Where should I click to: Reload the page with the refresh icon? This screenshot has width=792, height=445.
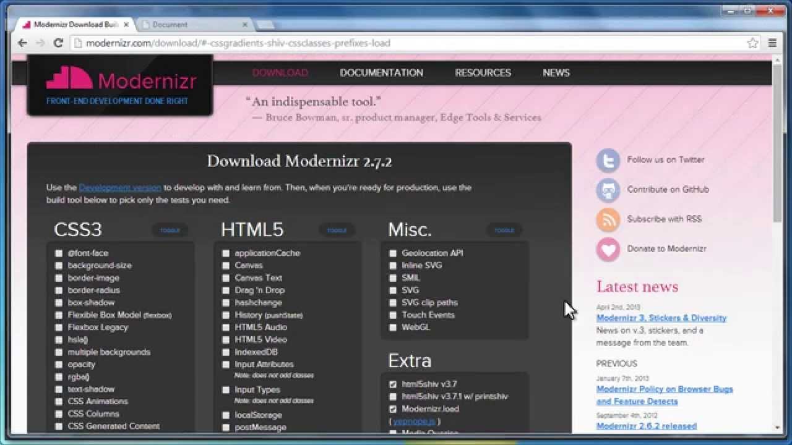[x=59, y=43]
